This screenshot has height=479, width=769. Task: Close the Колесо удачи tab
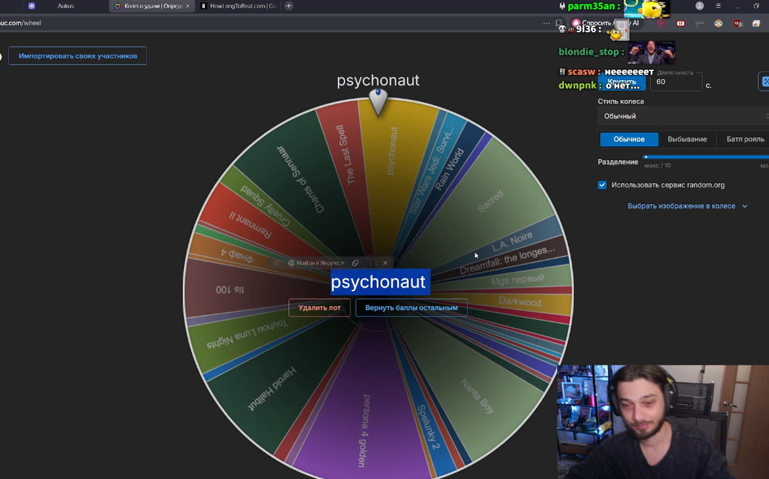point(188,6)
